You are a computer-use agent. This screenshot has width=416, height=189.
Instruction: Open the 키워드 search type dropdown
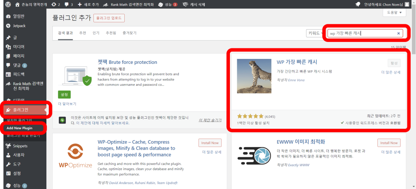coord(315,33)
